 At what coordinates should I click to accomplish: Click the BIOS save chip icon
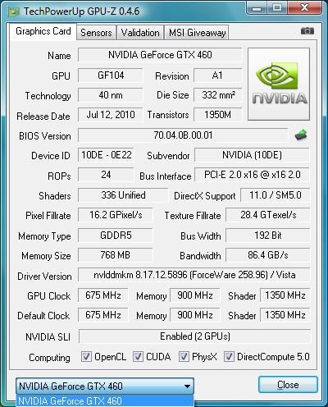point(301,135)
